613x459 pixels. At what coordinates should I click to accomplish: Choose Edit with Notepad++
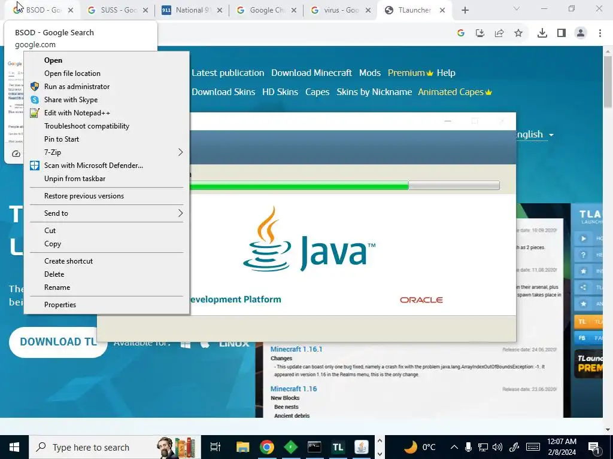[107, 113]
